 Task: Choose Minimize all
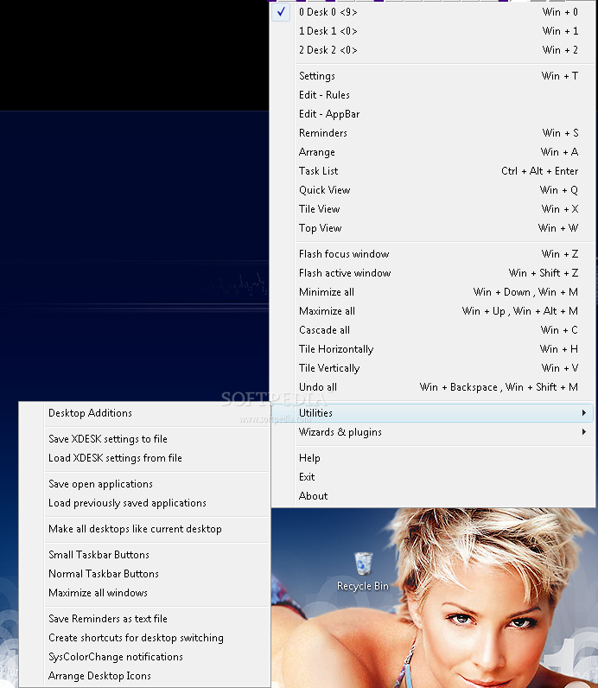pos(432,292)
